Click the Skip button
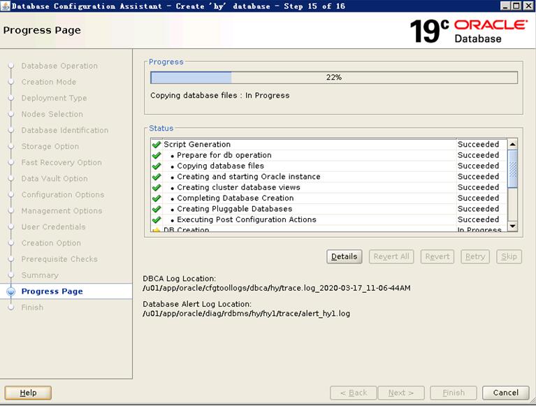 coord(509,256)
